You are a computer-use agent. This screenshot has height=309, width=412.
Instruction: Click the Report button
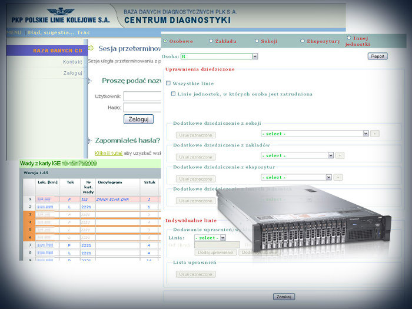[377, 56]
